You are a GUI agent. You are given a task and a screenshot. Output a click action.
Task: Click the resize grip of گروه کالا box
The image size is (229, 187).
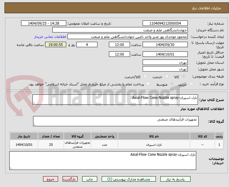point(35,124)
